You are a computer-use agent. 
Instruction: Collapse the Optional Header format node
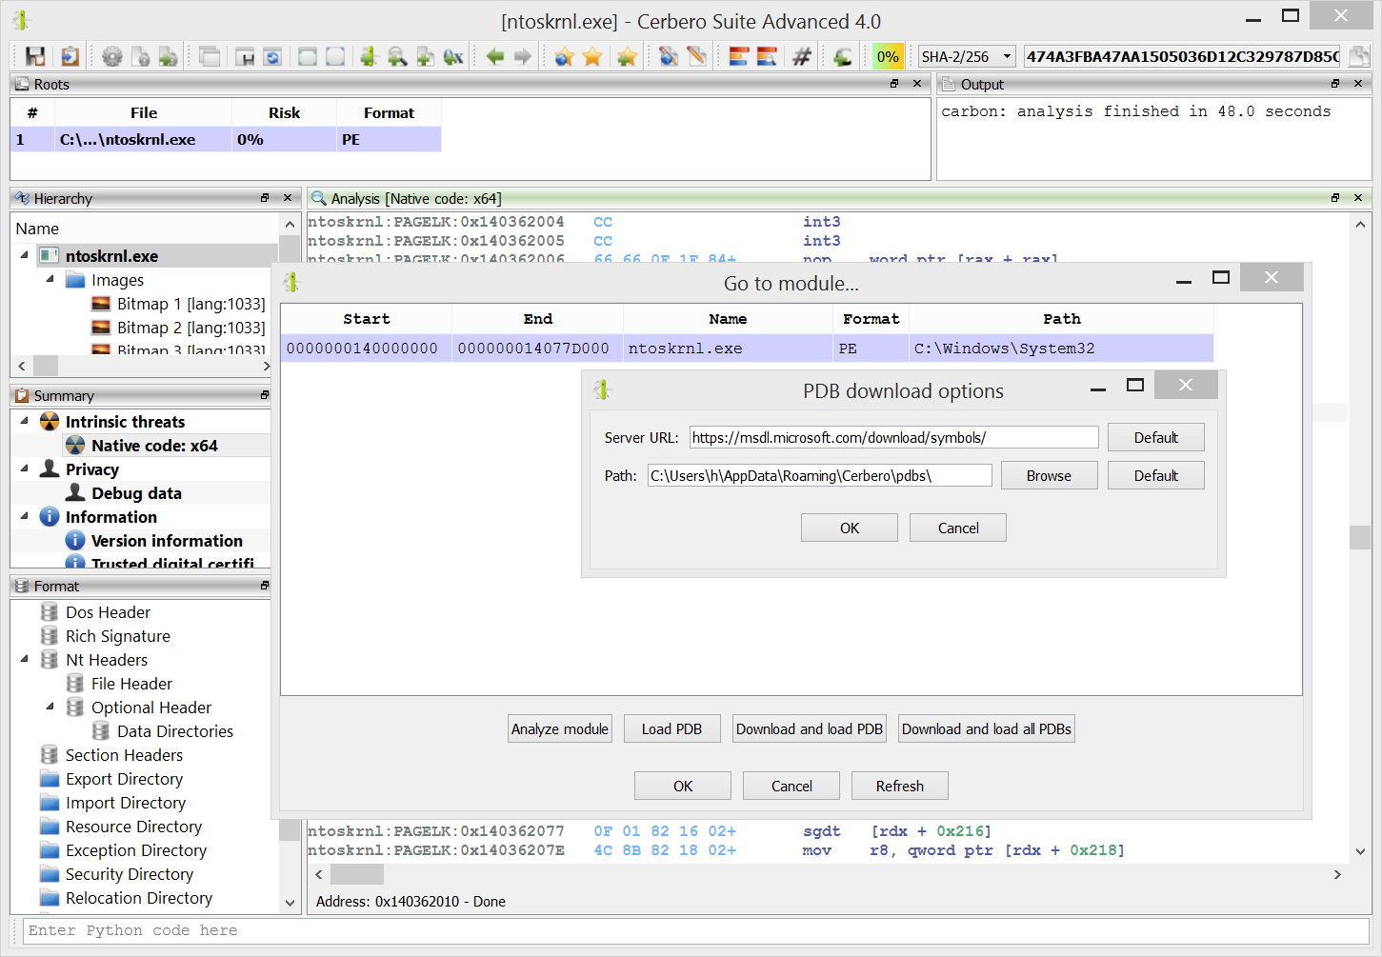click(x=50, y=707)
